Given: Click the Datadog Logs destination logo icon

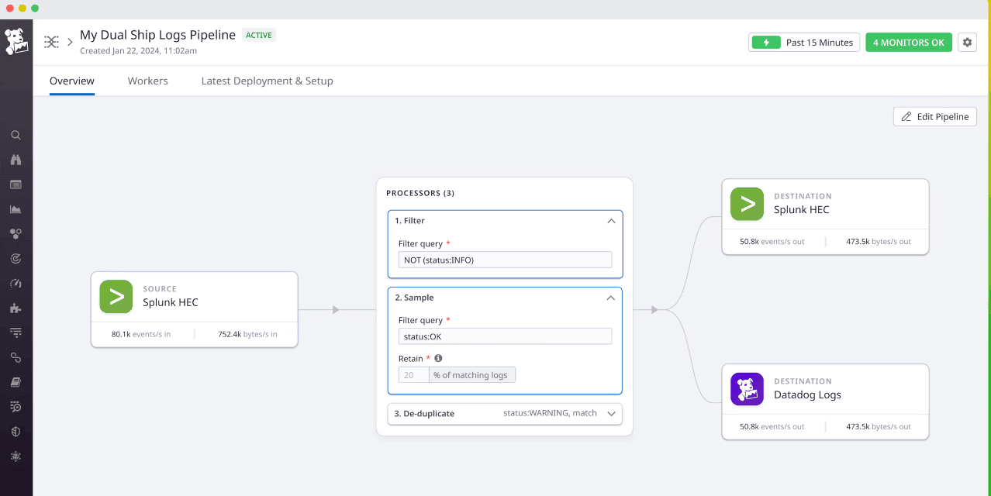Looking at the screenshot, I should click(747, 389).
